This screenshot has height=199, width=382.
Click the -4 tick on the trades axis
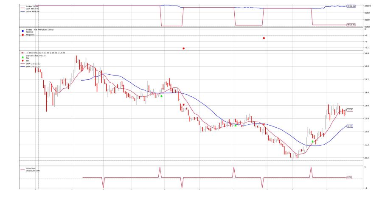click(x=366, y=35)
